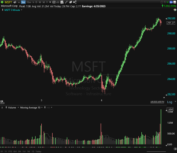The width and height of the screenshot is (177, 153).
Task: Open the MSFT 5 Minute plot dropdown
Action: pyautogui.click(x=22, y=10)
